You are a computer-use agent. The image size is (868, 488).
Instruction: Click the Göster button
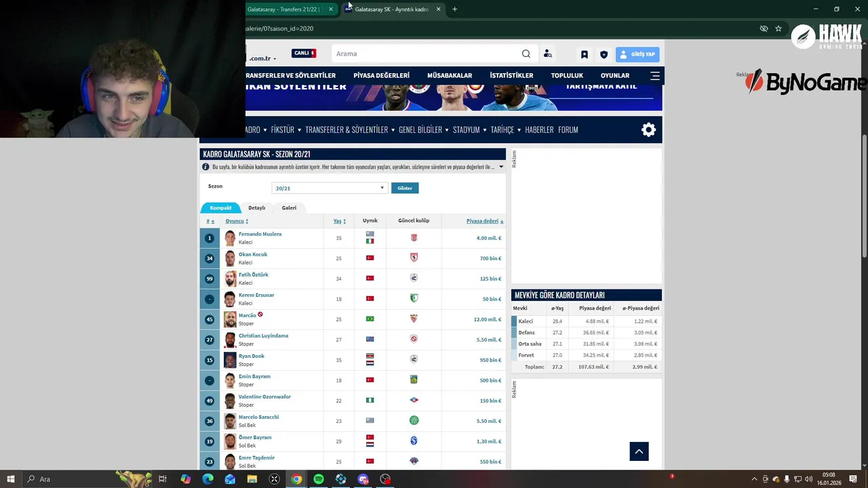point(405,188)
